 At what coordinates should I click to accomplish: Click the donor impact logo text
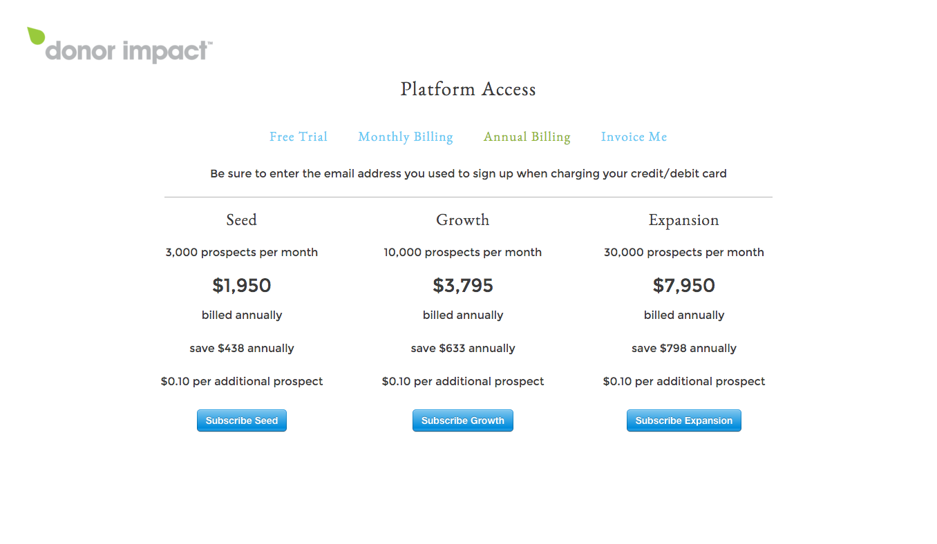tap(128, 52)
